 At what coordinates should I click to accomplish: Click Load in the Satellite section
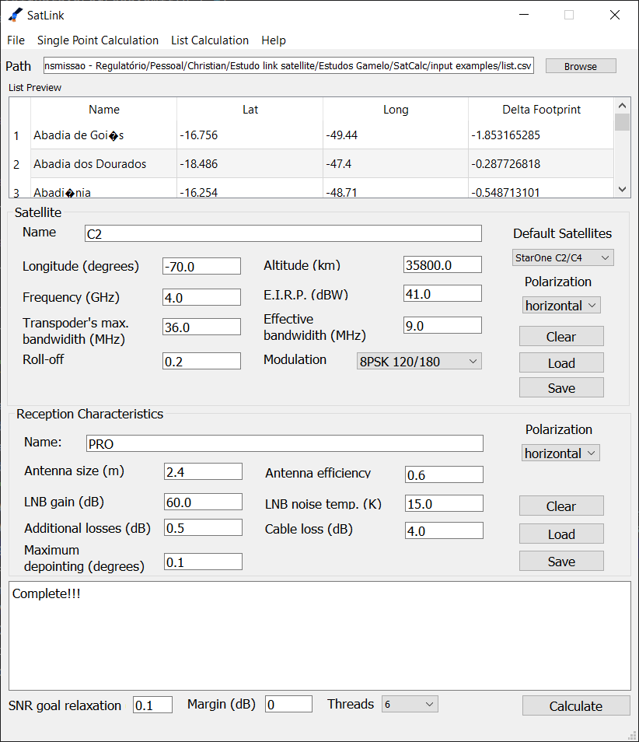561,363
